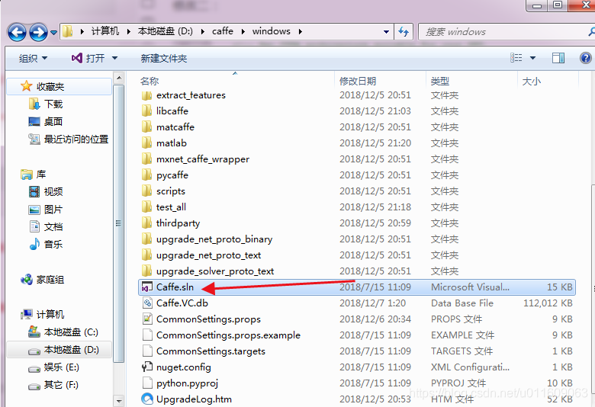Screen dimensions: 595x407
Task: Select 家庭组 in navigation pane
Action: (x=50, y=280)
